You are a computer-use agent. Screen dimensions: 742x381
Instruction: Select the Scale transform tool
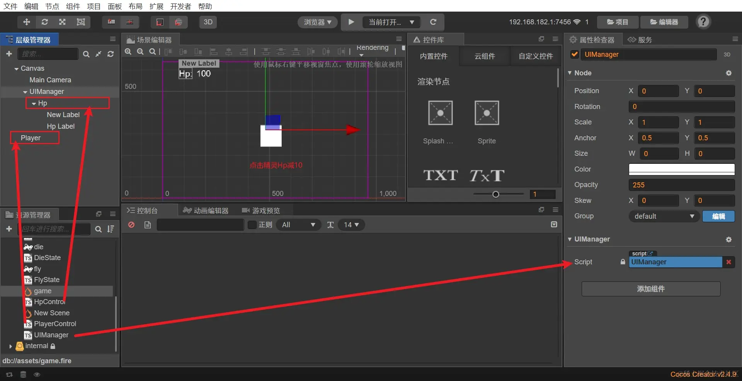coord(62,22)
